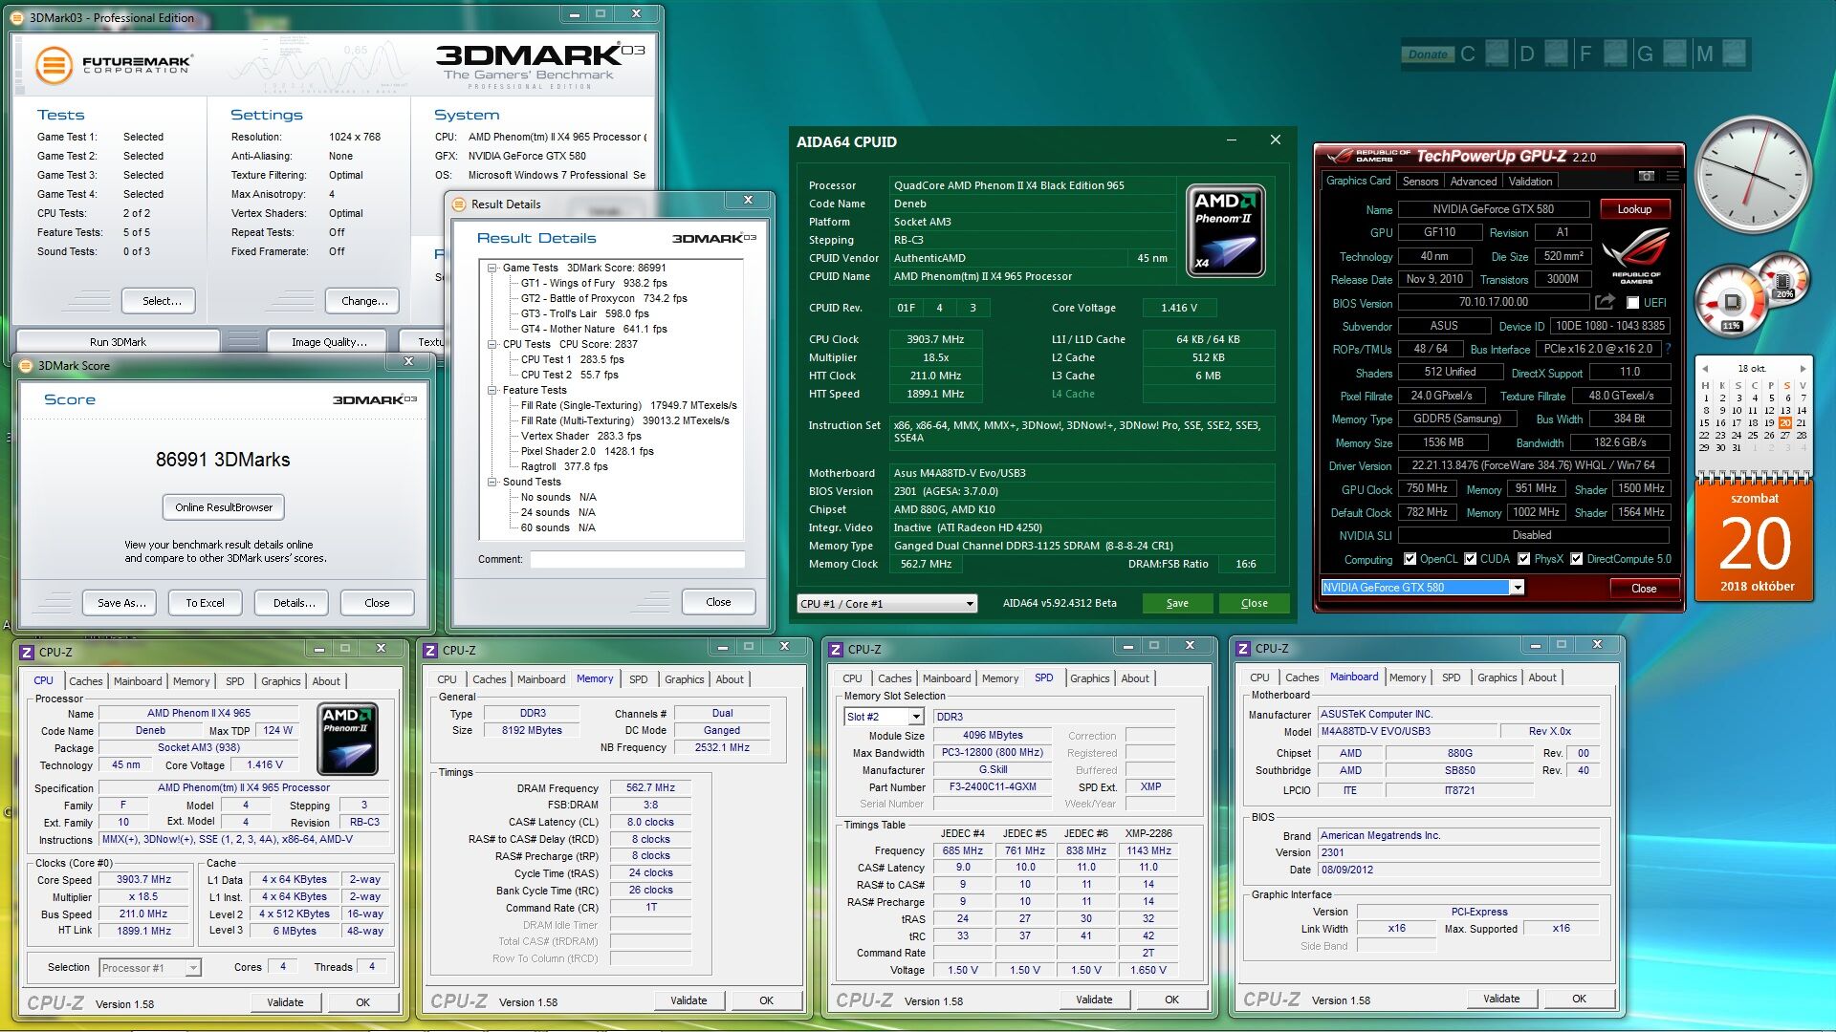Open Caches tab in the first CPU-Z window
The height and width of the screenshot is (1032, 1836).
coord(85,681)
